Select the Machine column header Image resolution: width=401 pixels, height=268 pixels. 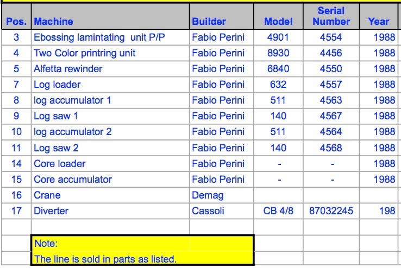point(110,16)
